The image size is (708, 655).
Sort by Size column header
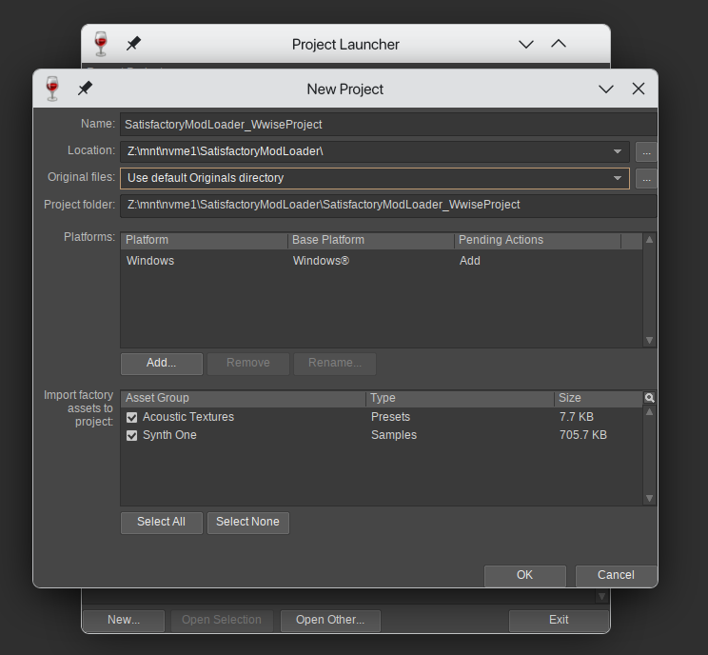[599, 398]
